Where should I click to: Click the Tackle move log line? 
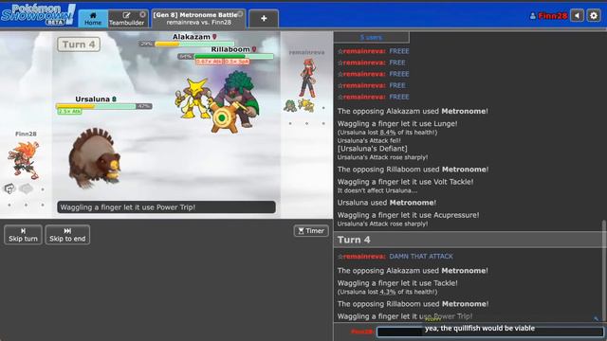pyautogui.click(x=397, y=283)
